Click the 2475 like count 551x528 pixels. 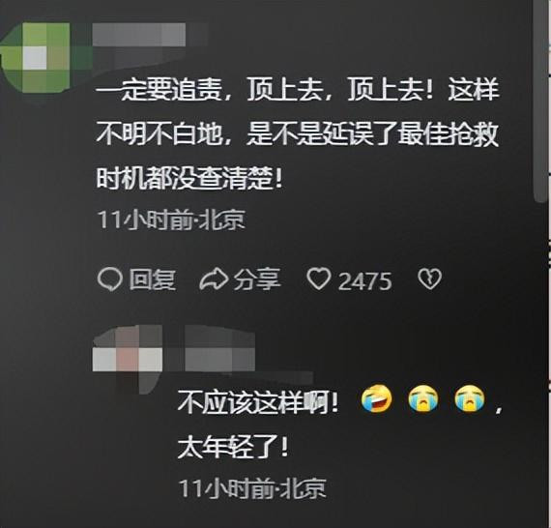tap(364, 281)
